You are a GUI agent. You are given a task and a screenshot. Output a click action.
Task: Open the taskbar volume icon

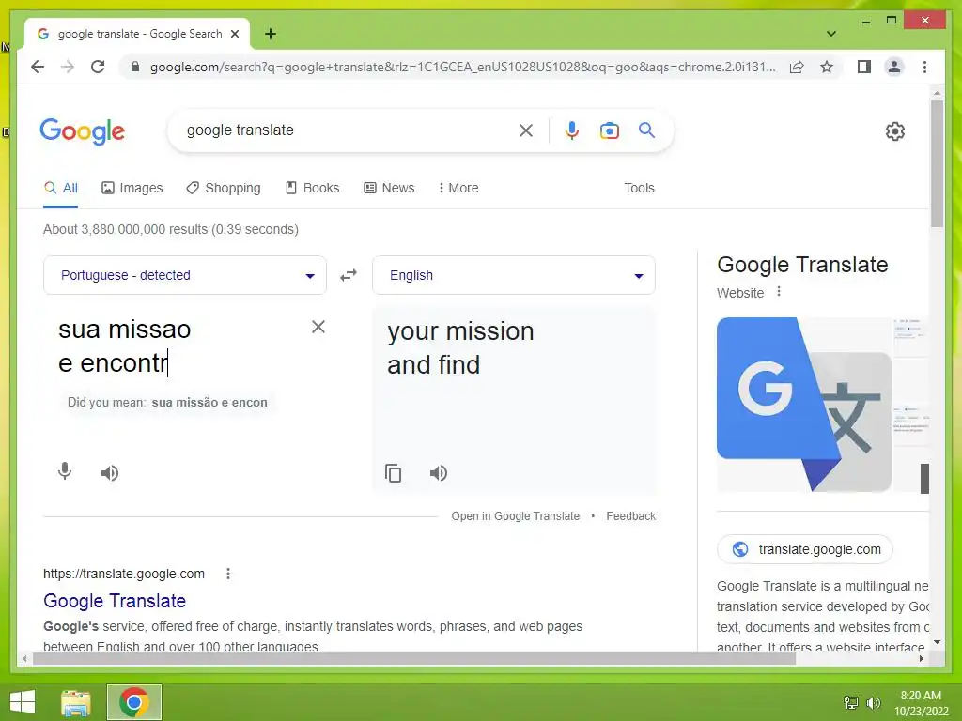pos(873,702)
